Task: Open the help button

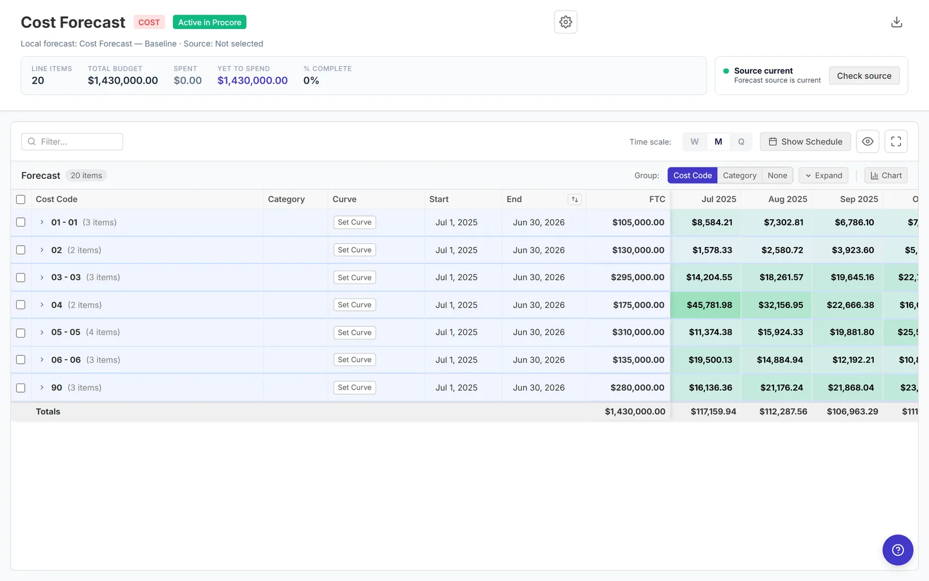Action: 898,550
